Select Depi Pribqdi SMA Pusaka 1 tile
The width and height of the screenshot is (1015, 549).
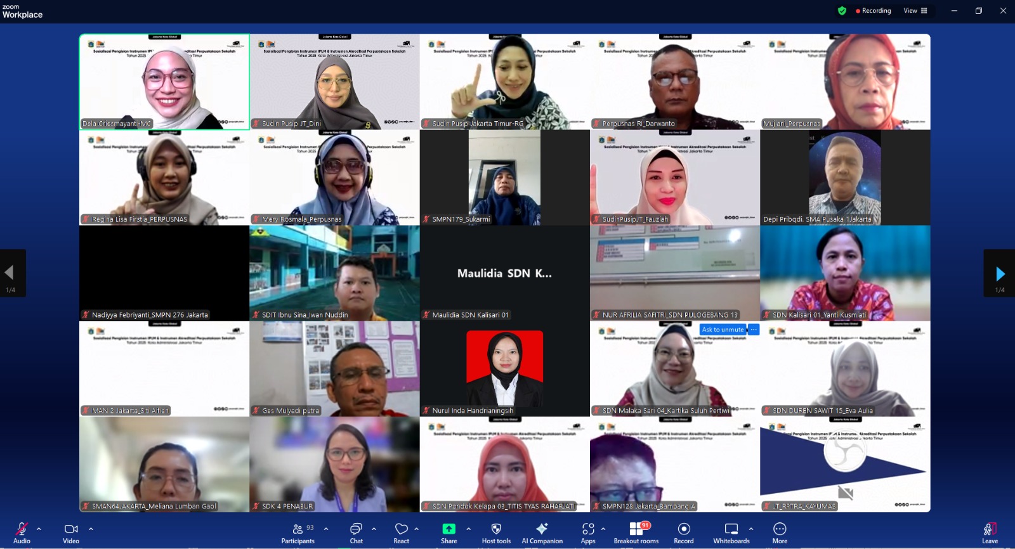click(x=845, y=178)
